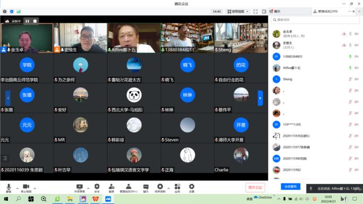363x204 pixels.
Task: Open the chat icon in toolbar
Action: [145, 188]
